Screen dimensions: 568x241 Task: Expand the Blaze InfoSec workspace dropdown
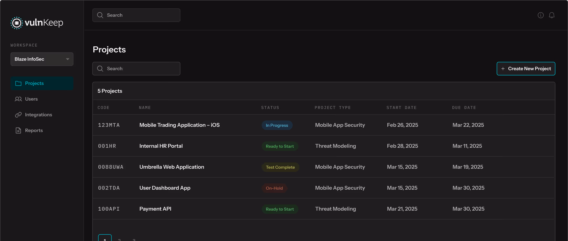tap(42, 59)
